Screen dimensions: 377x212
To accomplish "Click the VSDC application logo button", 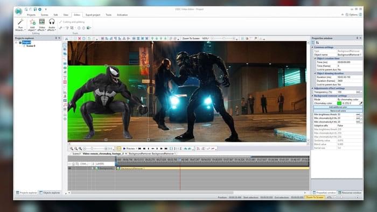I will (x=18, y=11).
